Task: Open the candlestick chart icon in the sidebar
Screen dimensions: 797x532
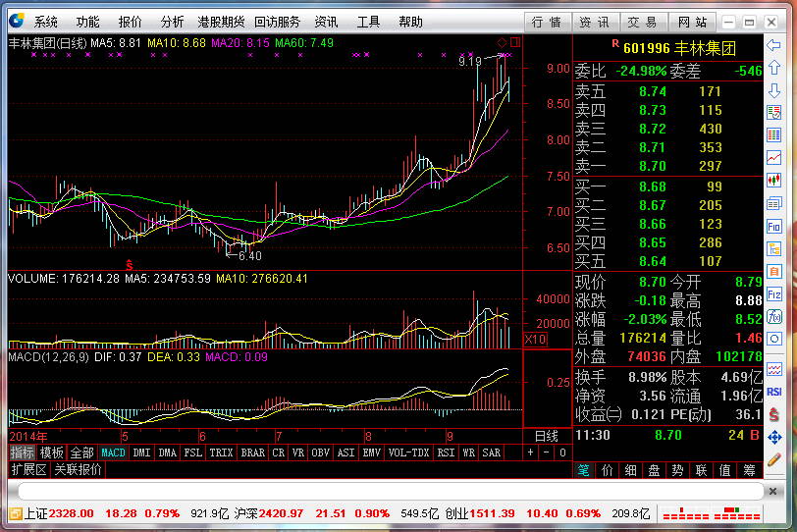Action: [774, 181]
